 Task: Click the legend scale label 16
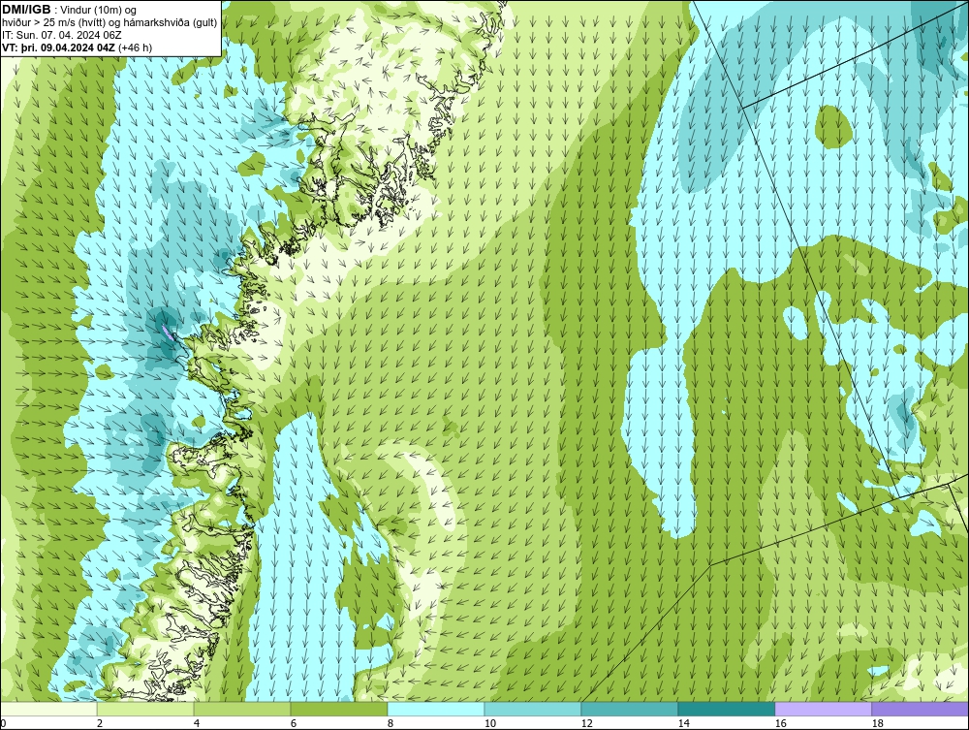coord(780,723)
